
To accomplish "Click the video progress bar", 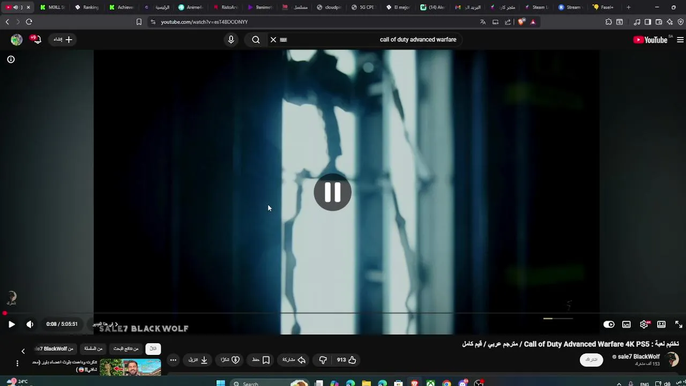I will (343, 313).
